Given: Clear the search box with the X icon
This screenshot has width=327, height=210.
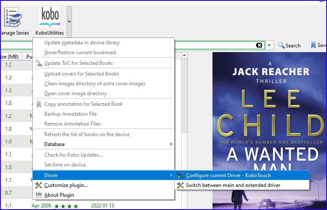Looking at the screenshot, I should tap(259, 45).
